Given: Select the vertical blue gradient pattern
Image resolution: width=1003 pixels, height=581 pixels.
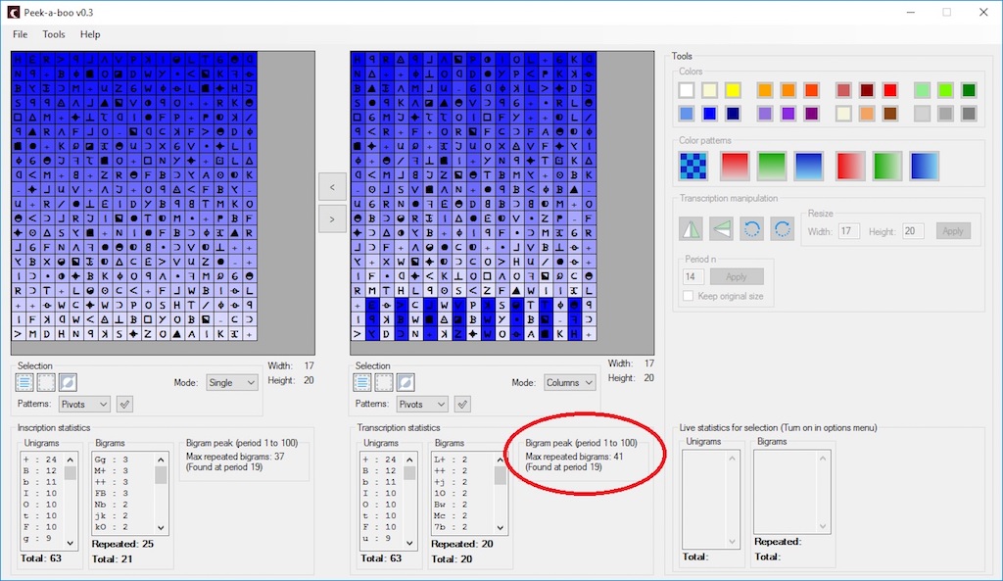Looking at the screenshot, I should pyautogui.click(x=808, y=166).
